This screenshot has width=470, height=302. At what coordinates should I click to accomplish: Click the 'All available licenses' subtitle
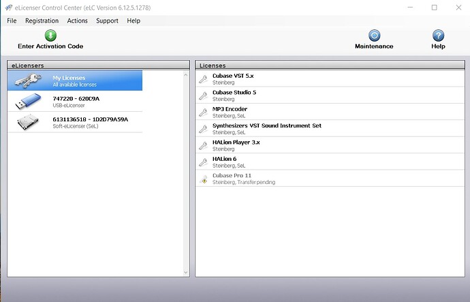pos(75,85)
